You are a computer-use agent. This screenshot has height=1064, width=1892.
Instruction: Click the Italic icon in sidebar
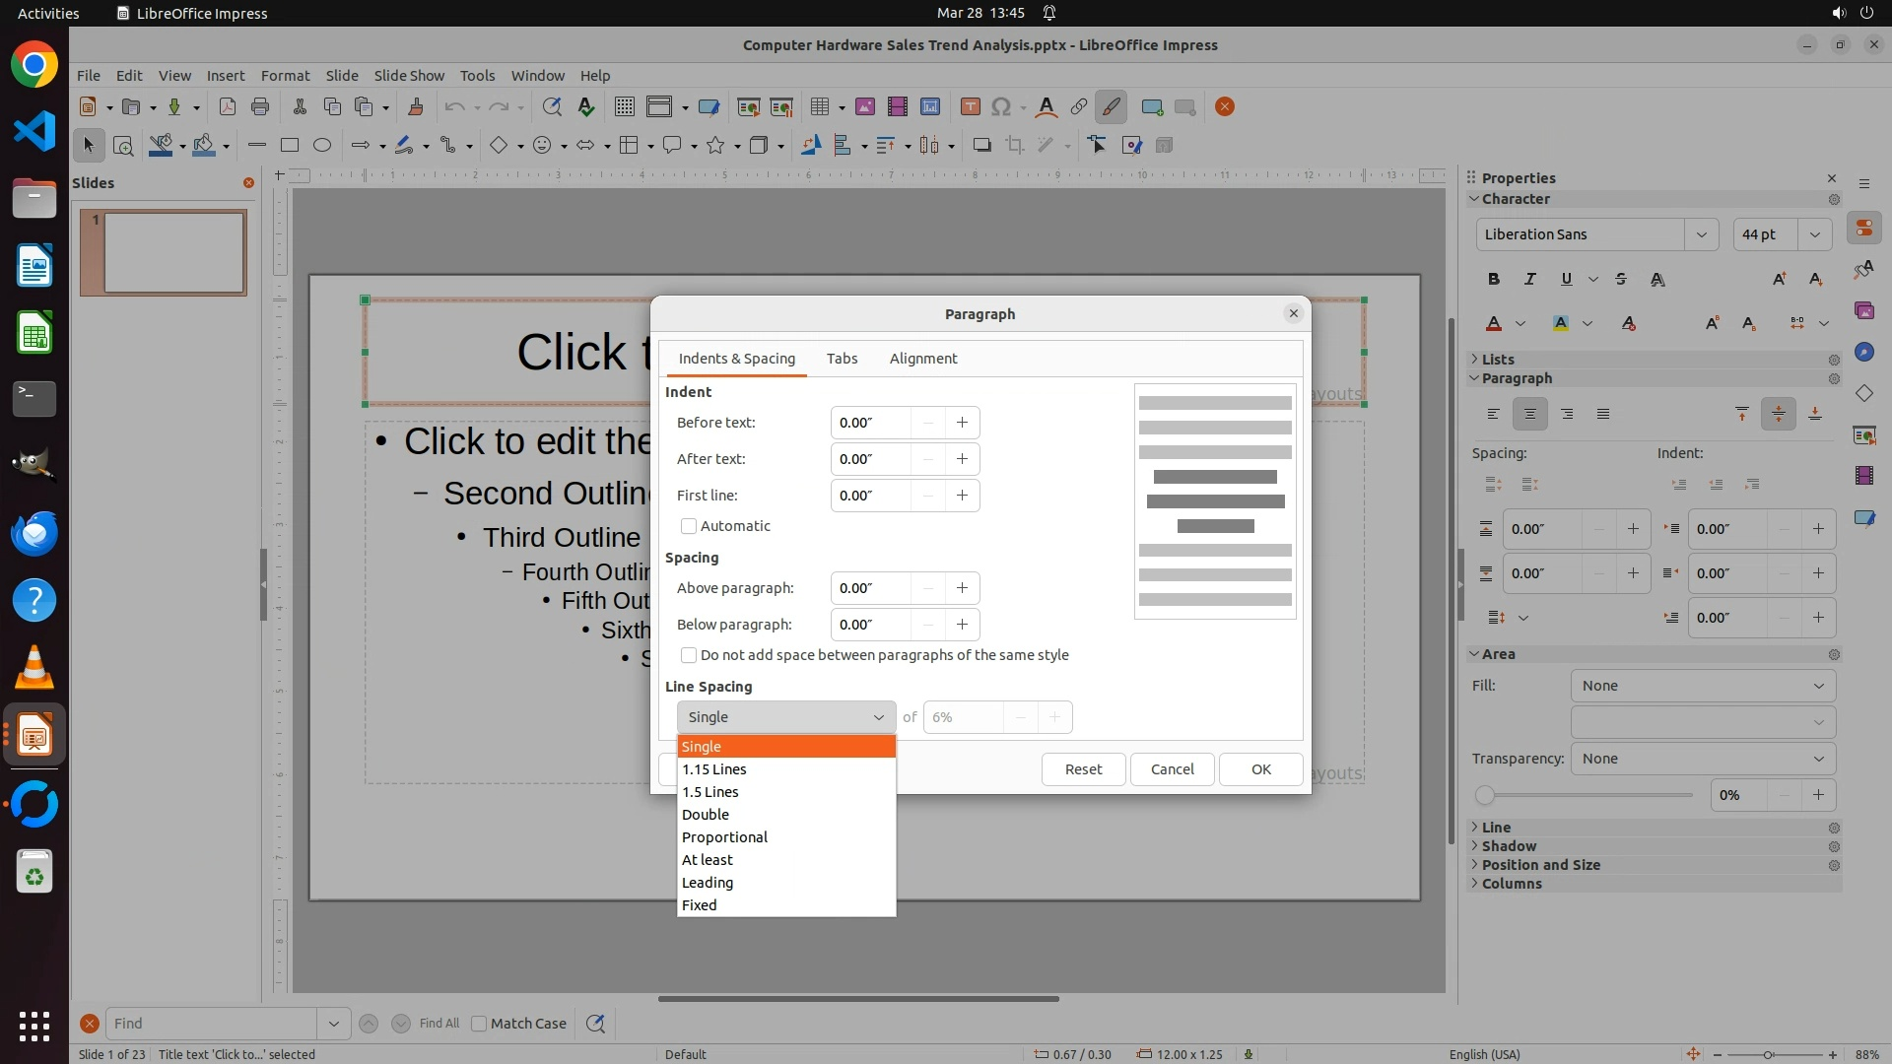(1529, 280)
